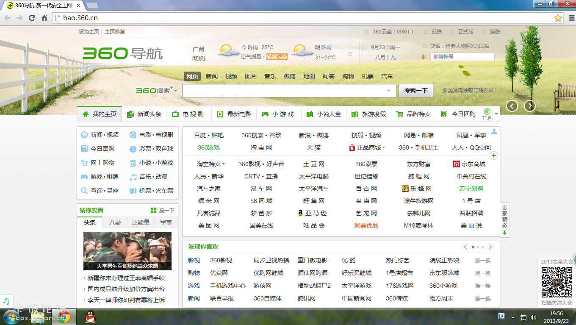Open the search box suggestion dropdown
This screenshot has height=325, width=576.
point(388,91)
